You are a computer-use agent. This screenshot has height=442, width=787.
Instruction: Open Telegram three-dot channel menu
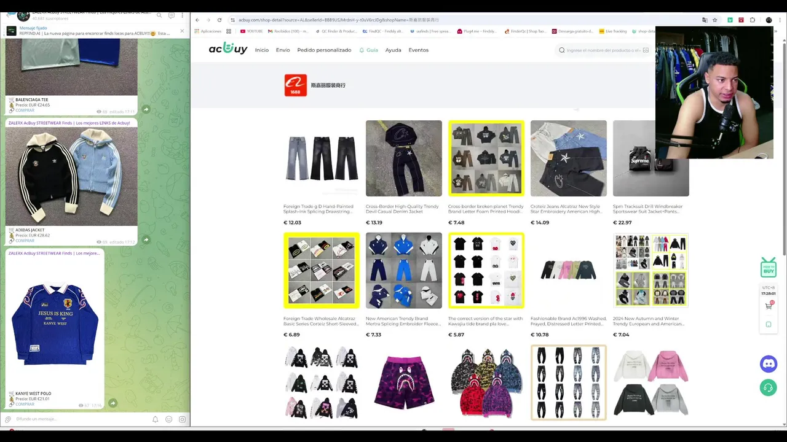click(x=182, y=15)
